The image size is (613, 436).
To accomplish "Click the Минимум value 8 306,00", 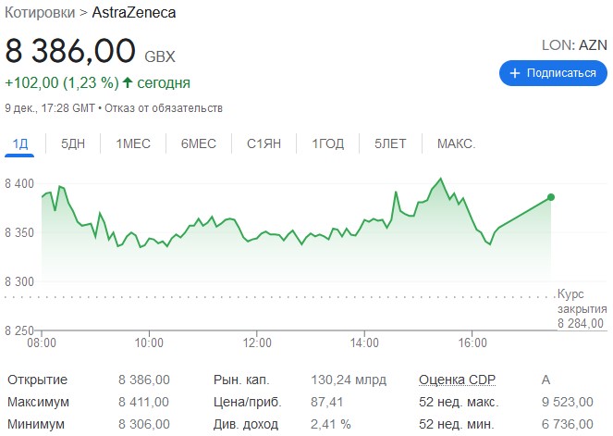I will point(144,424).
